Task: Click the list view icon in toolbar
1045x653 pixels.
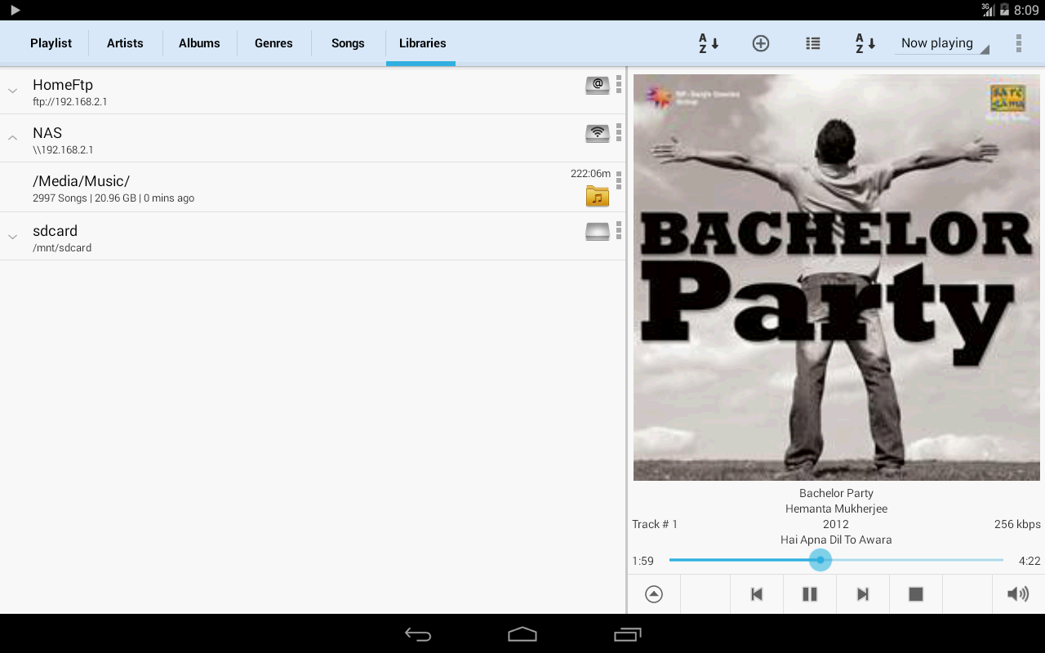Action: pyautogui.click(x=813, y=43)
